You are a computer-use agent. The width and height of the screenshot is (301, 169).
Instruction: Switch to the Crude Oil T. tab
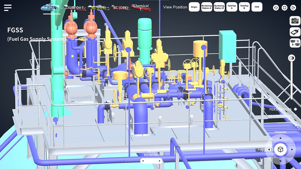(x=75, y=8)
